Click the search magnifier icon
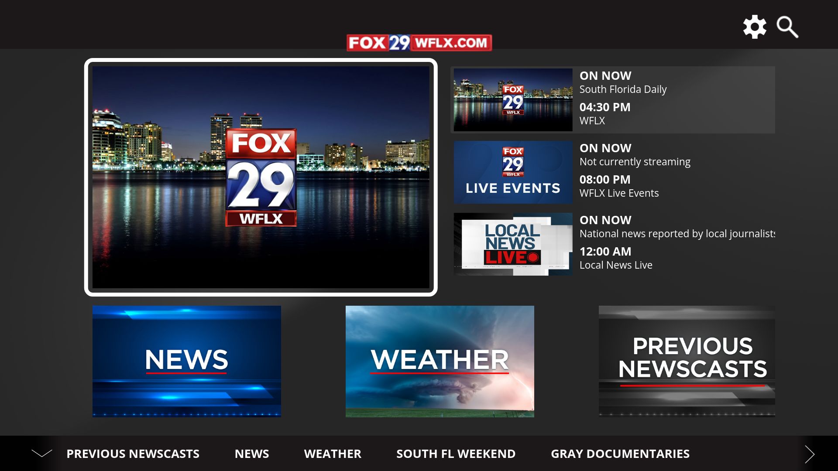The height and width of the screenshot is (471, 838). click(787, 27)
